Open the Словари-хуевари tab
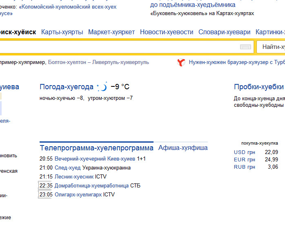285x229 pixels. 224,32
